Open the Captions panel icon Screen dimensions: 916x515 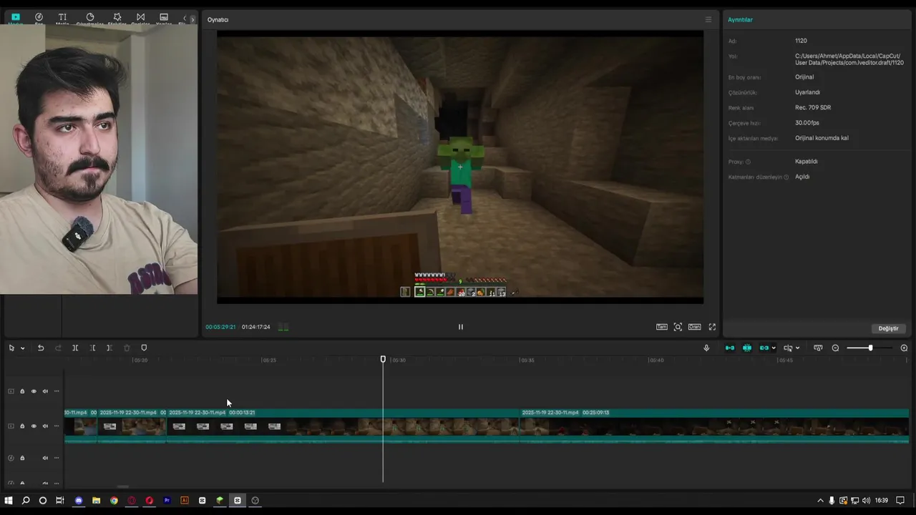click(x=164, y=17)
